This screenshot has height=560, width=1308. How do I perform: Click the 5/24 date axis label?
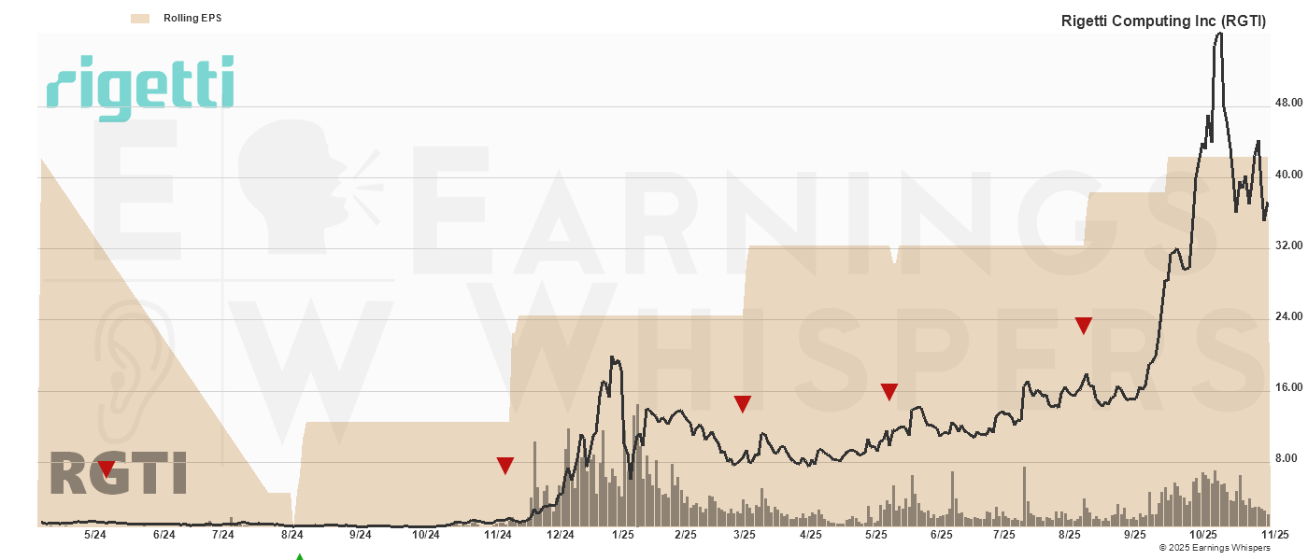(94, 535)
